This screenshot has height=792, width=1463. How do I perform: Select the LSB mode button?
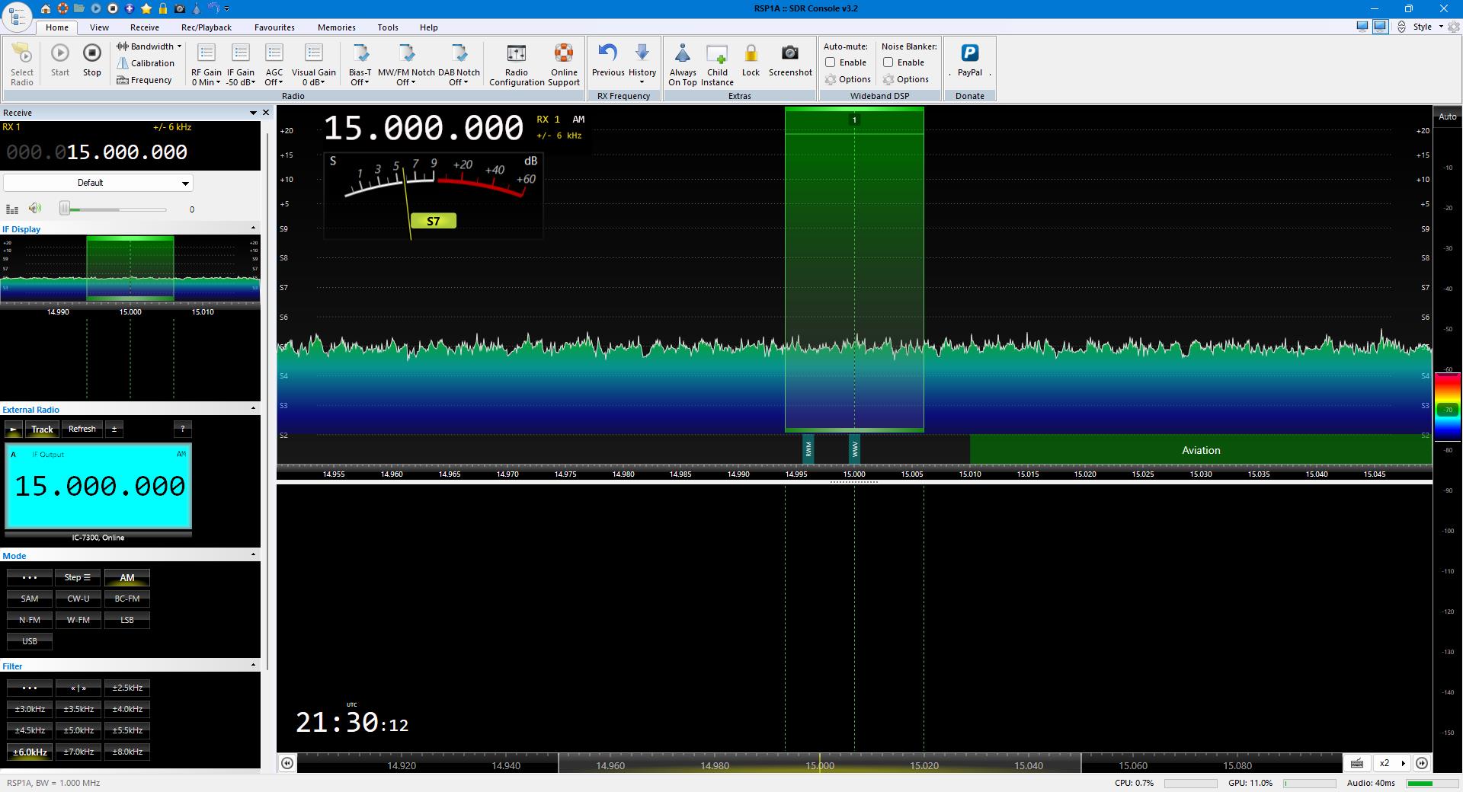pyautogui.click(x=126, y=620)
